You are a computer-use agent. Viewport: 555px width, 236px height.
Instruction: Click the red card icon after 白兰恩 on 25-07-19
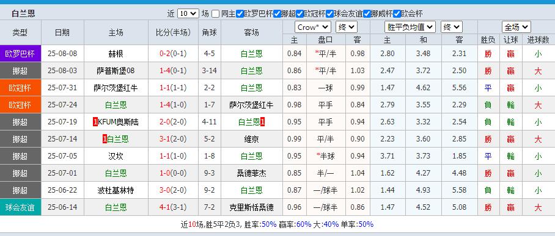coord(263,122)
